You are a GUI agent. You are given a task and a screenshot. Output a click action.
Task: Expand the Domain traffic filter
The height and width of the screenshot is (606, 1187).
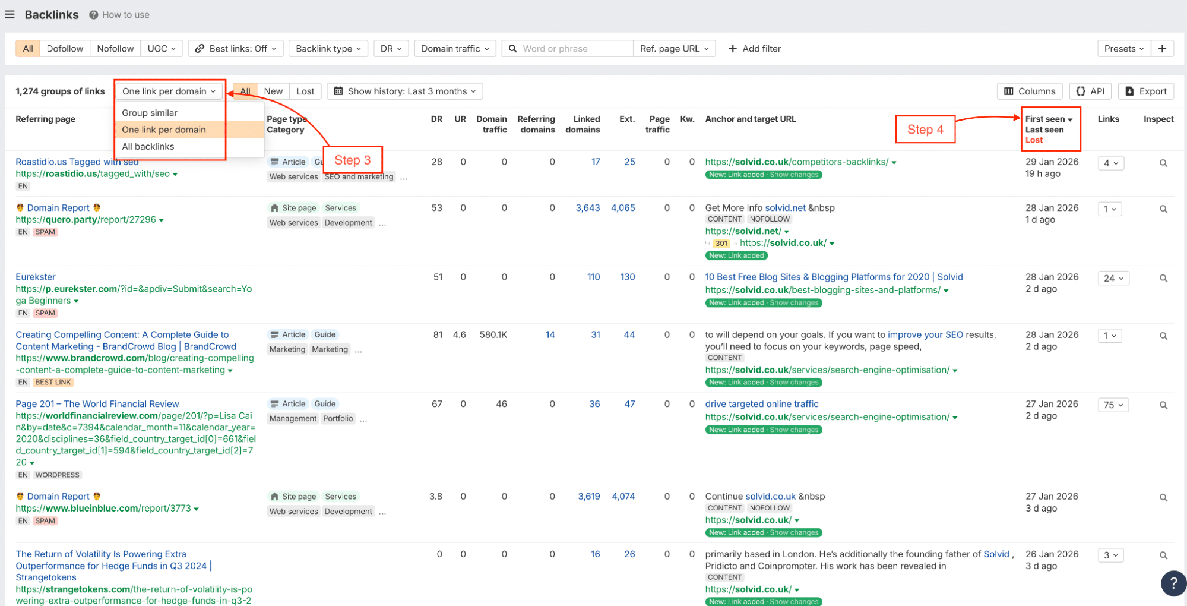pos(455,49)
